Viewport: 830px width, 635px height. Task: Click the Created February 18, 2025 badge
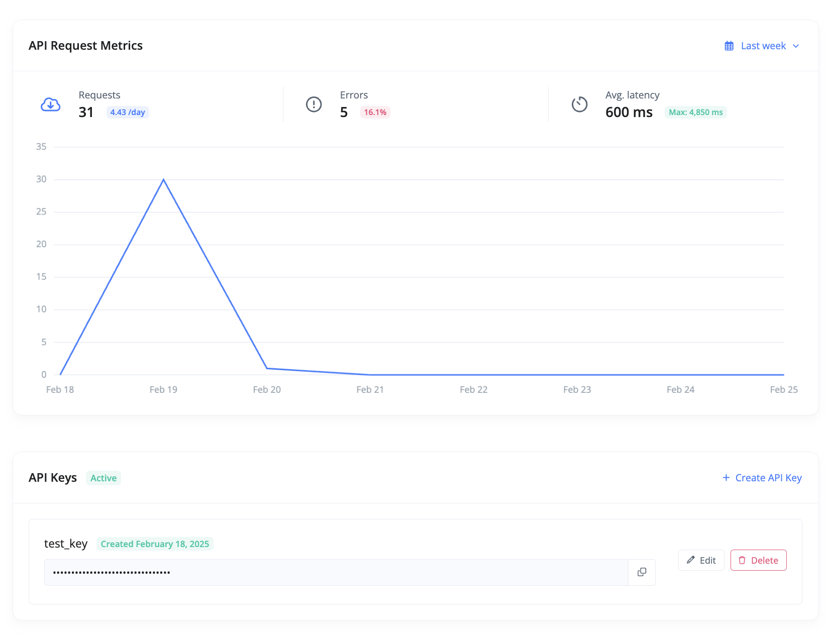click(155, 544)
